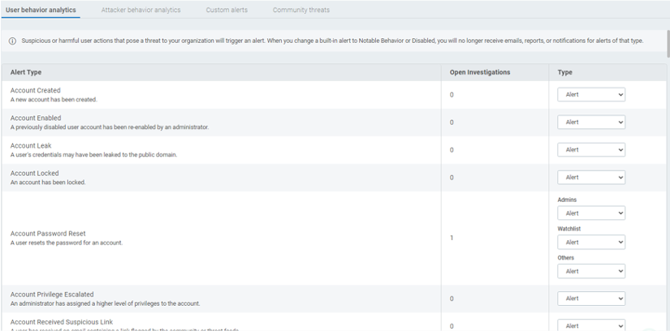Open Type dropdown for Account Received Suspicious Link

(591, 325)
